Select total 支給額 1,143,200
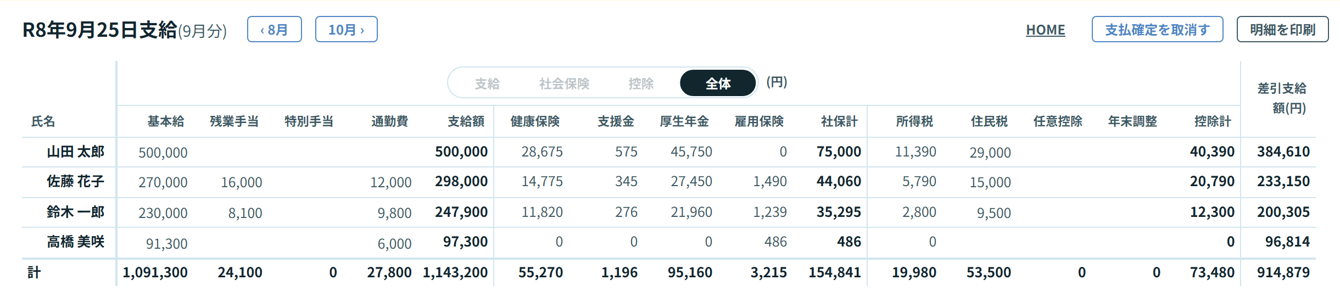Screen dimensions: 1340x302 (455, 272)
